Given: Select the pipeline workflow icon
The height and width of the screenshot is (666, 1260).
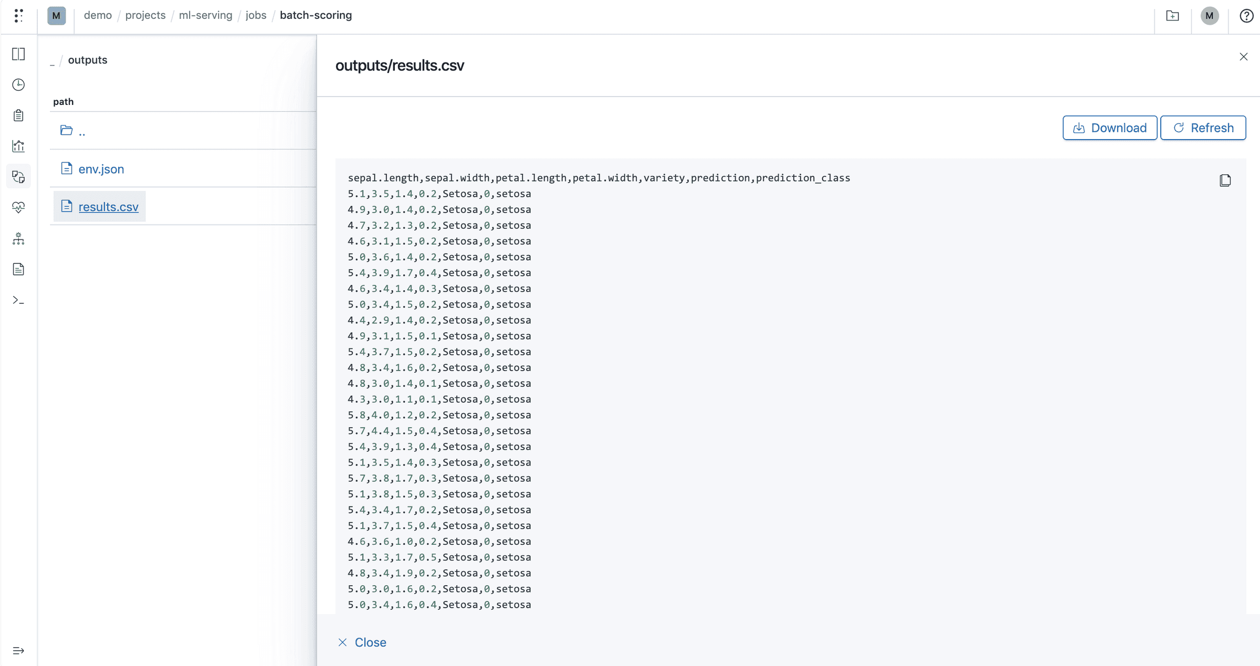Looking at the screenshot, I should point(18,239).
